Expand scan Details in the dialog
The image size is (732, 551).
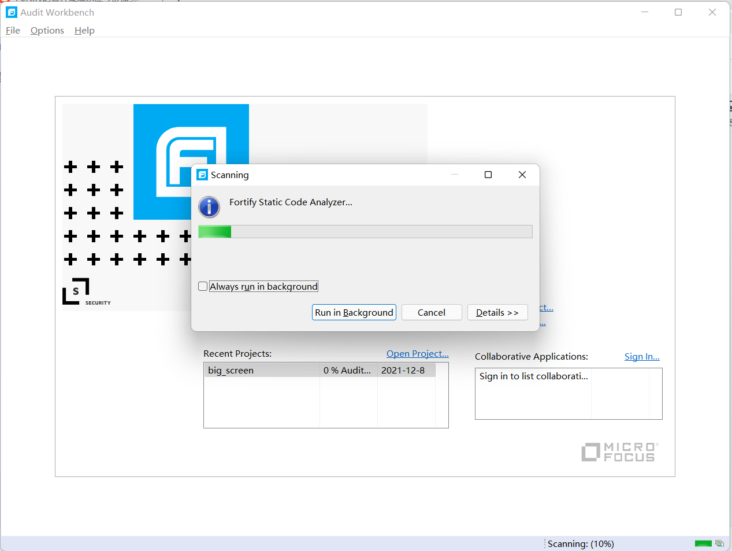(x=497, y=312)
